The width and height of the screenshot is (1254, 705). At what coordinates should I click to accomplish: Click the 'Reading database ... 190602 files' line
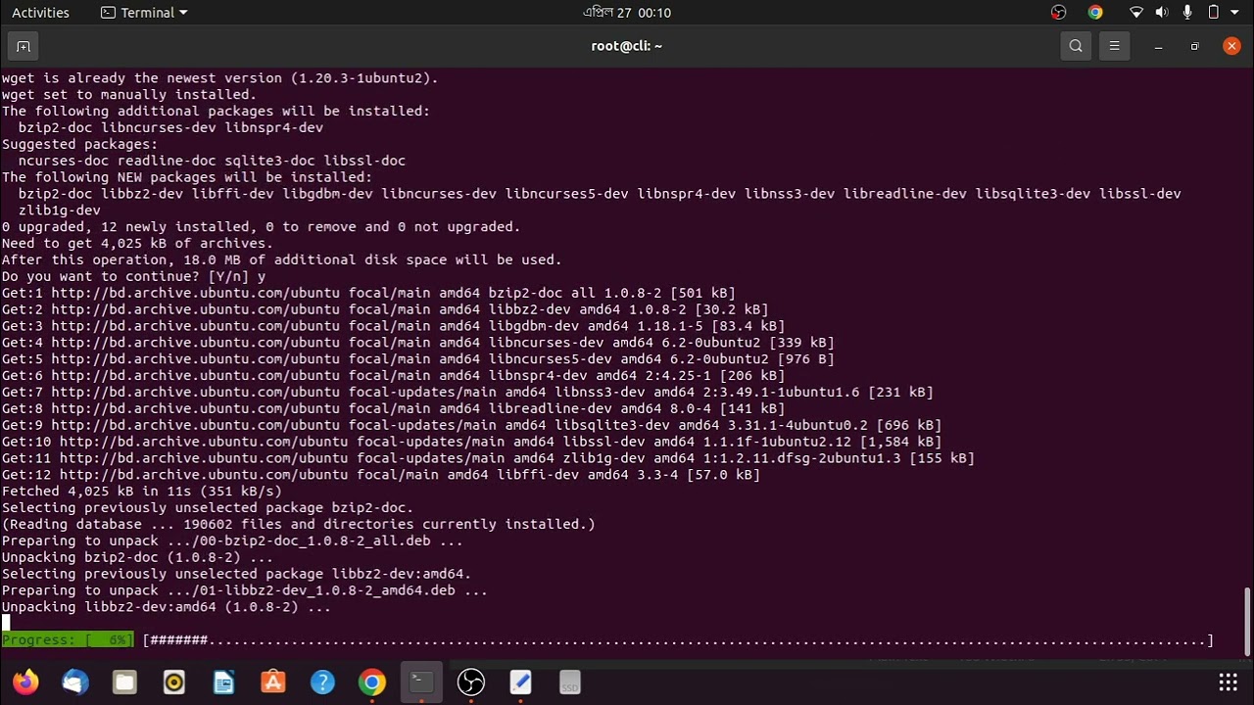[299, 524]
